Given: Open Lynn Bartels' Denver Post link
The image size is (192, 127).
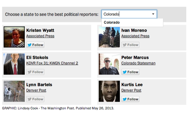Looking at the screenshot, I should coord(36,90).
